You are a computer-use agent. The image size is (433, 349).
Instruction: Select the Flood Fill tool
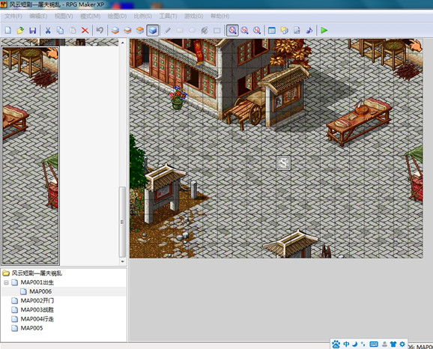point(205,30)
